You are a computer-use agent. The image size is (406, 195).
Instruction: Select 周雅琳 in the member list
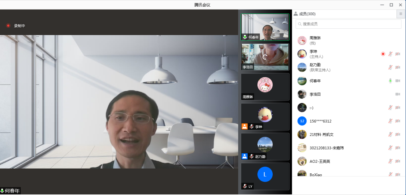click(x=315, y=40)
